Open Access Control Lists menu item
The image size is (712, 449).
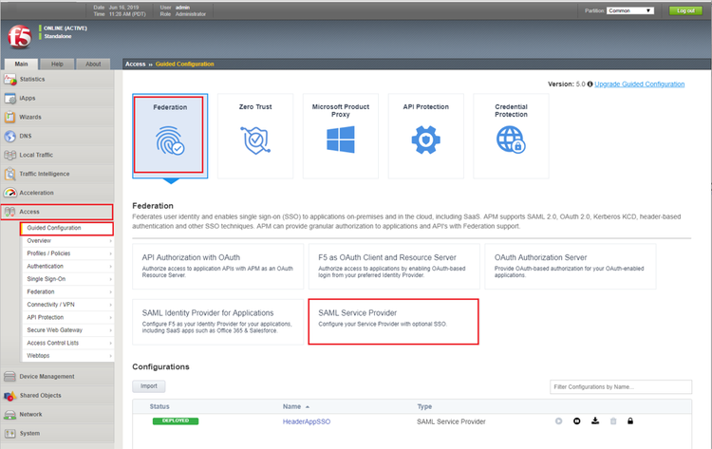67,344
